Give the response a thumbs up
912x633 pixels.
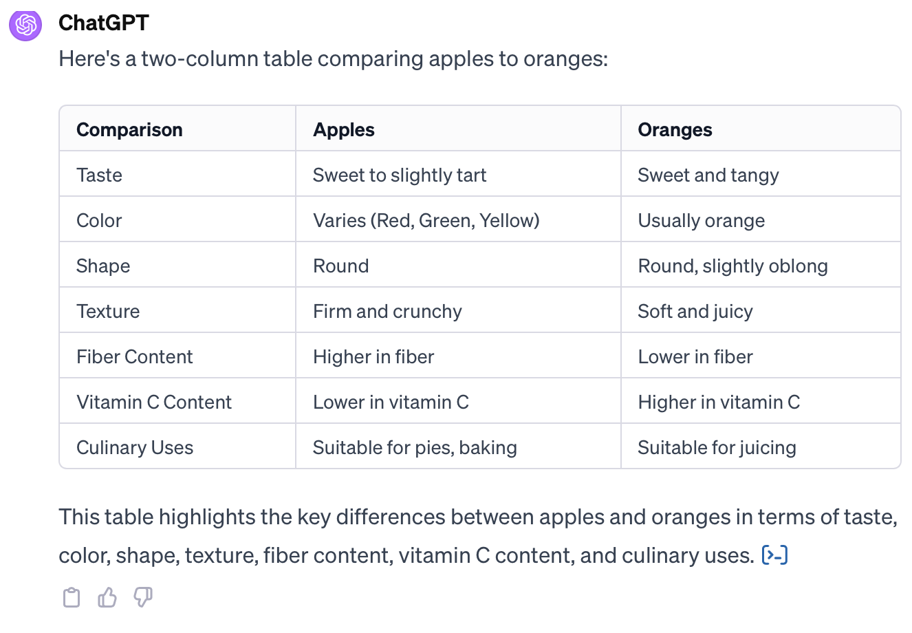click(107, 597)
